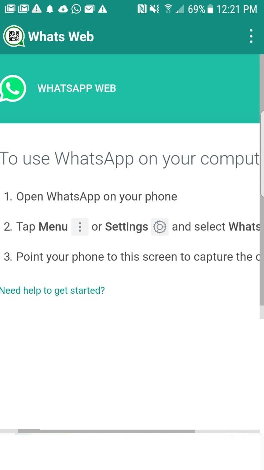Tap the NFC status icon

pos(142,9)
